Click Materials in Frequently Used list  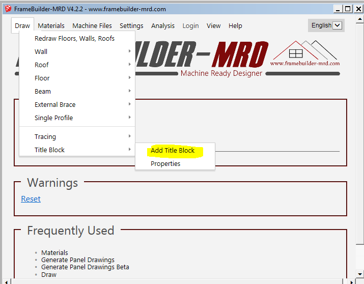click(x=54, y=252)
